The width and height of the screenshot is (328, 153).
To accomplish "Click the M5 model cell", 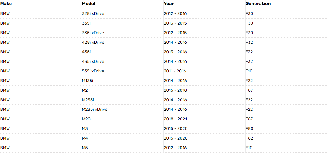I will [85, 148].
